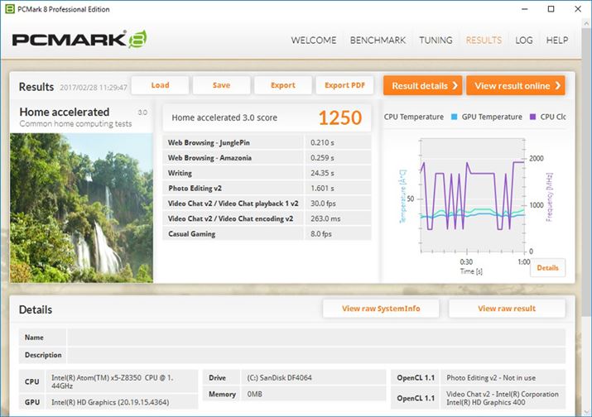Image resolution: width=592 pixels, height=417 pixels.
Task: Click the PCMark 8 logo
Action: [80, 40]
